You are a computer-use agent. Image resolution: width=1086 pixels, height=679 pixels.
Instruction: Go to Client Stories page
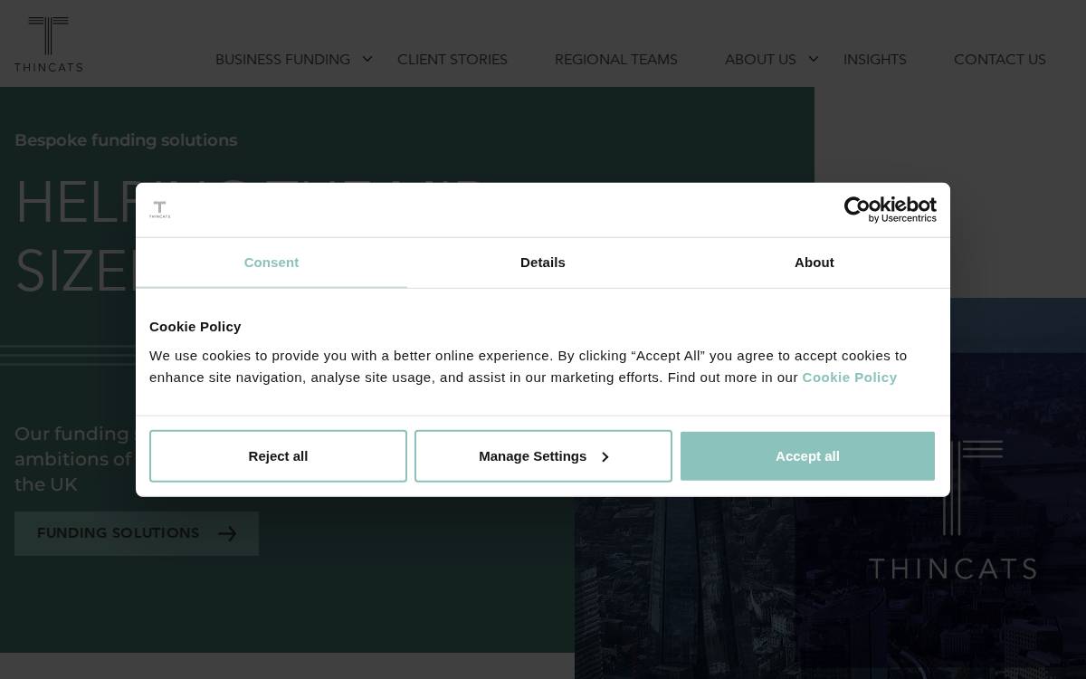[x=452, y=60]
